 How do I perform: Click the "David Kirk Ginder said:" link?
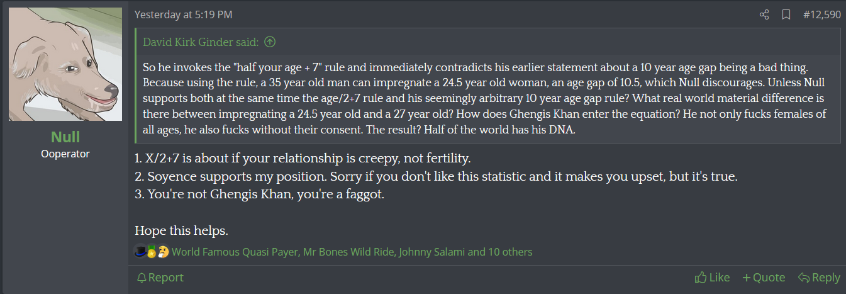click(x=201, y=42)
